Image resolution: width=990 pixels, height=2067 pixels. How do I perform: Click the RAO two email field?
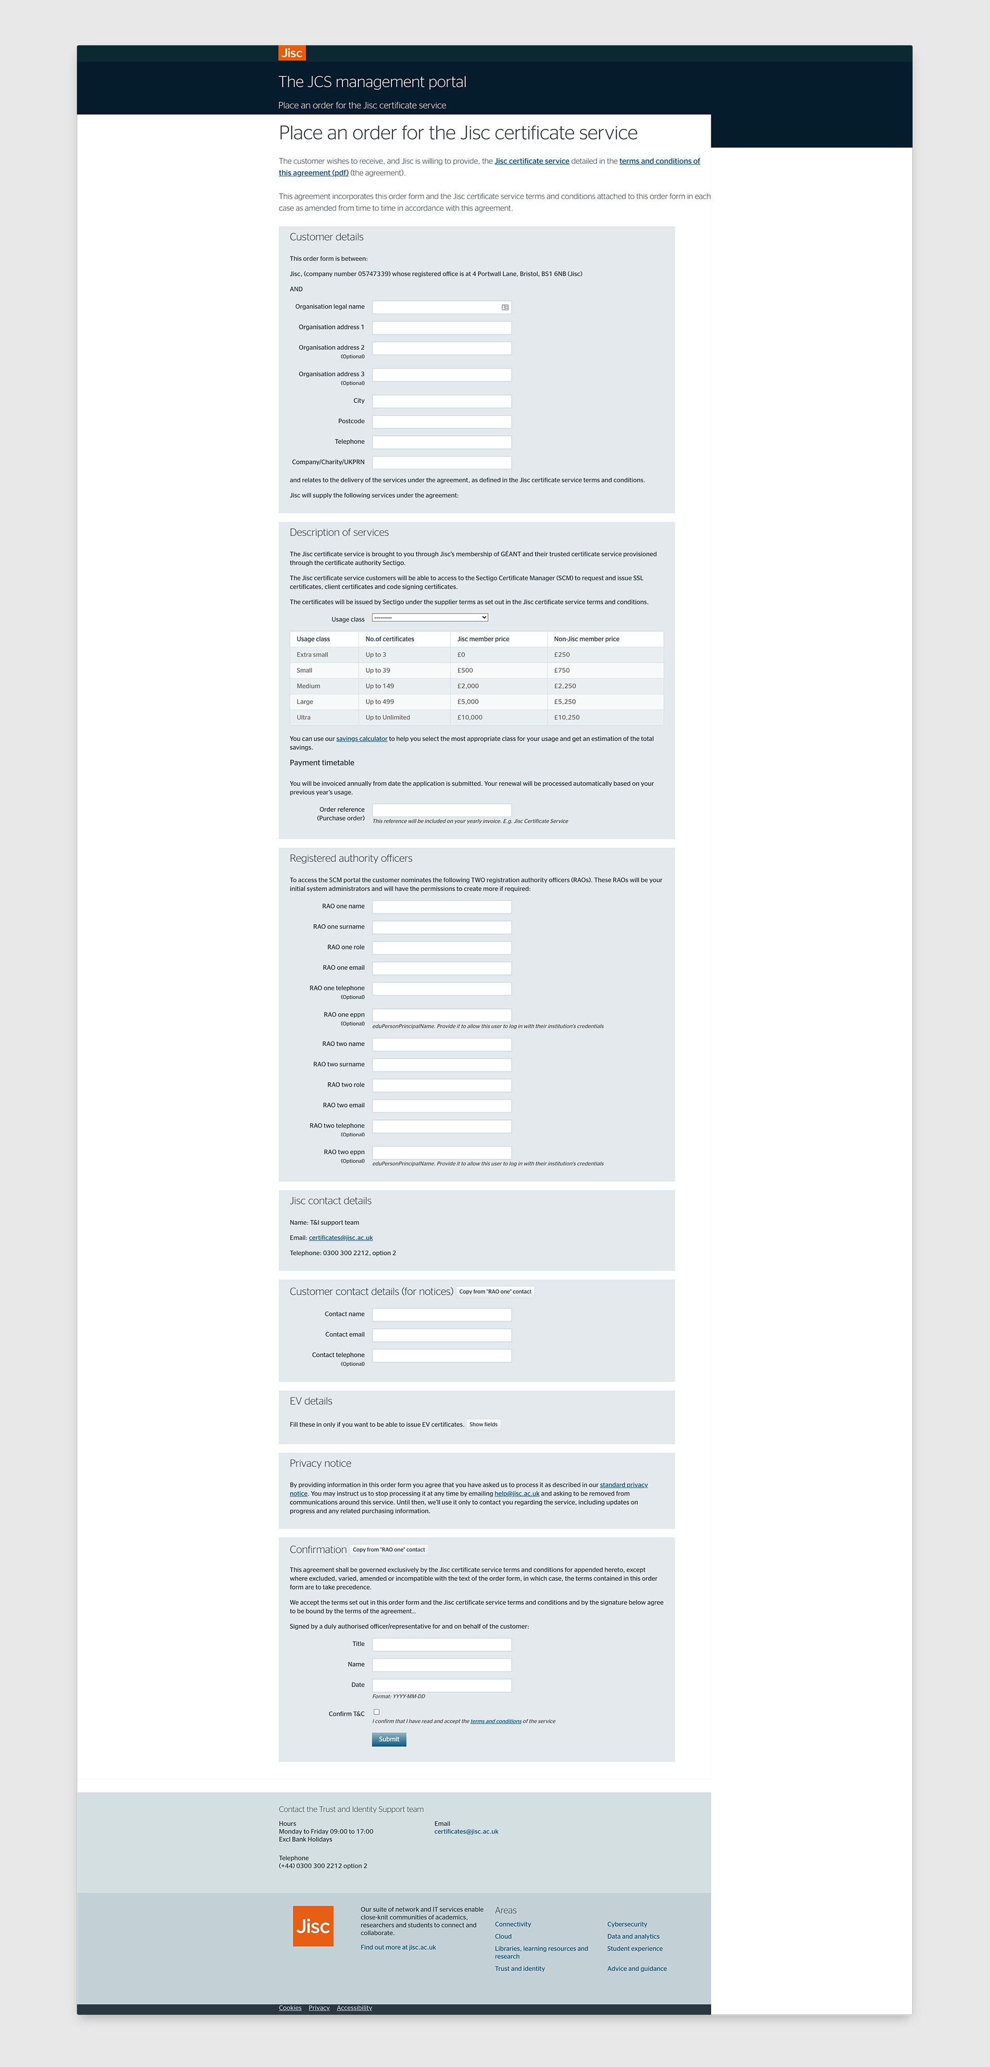pos(442,1106)
